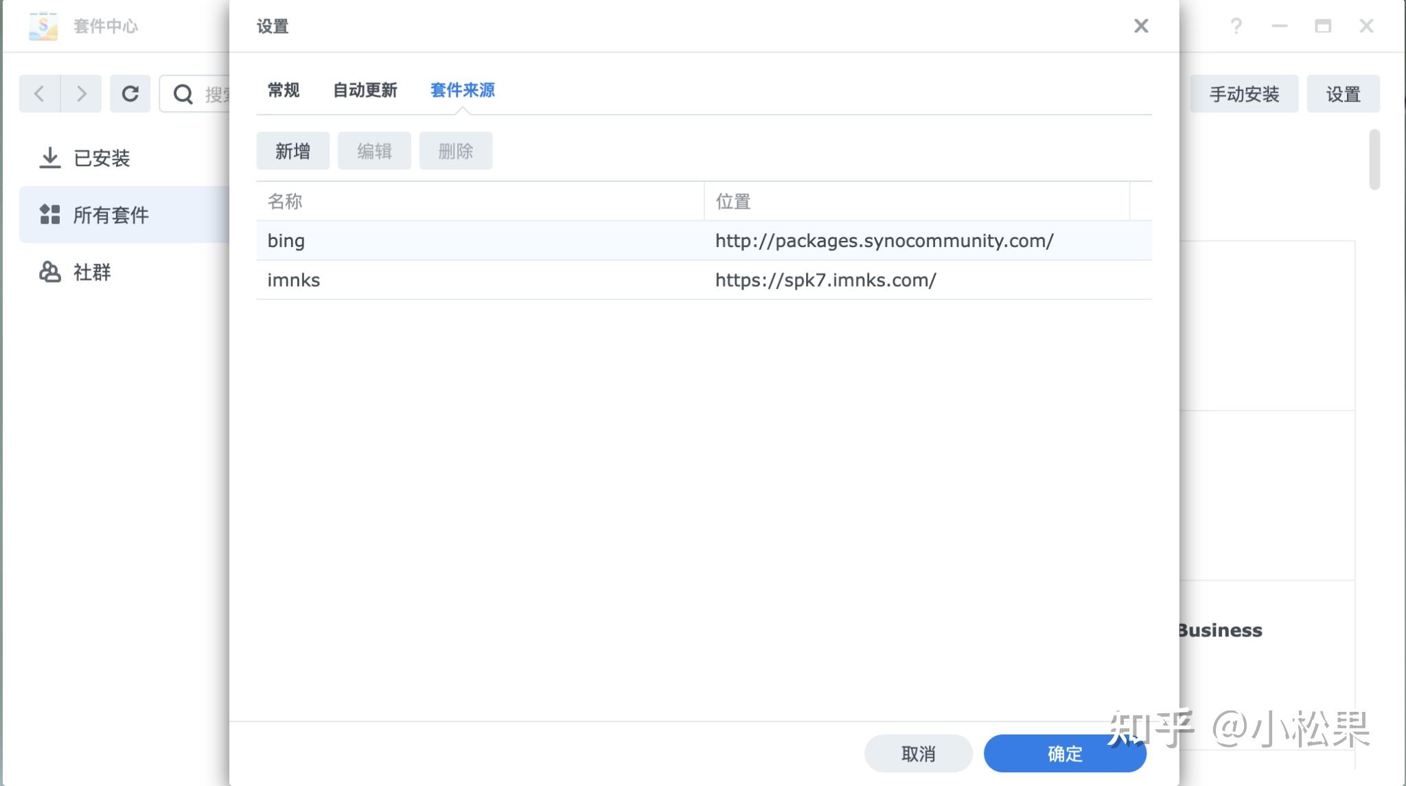Confirm settings with 确定
Viewport: 1406px width, 786px height.
1065,754
